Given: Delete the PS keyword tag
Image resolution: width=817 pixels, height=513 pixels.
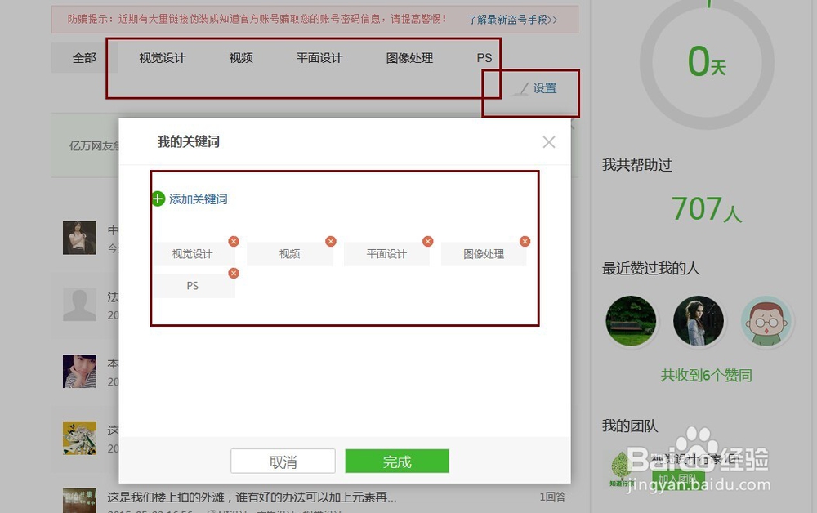Looking at the screenshot, I should pos(234,273).
